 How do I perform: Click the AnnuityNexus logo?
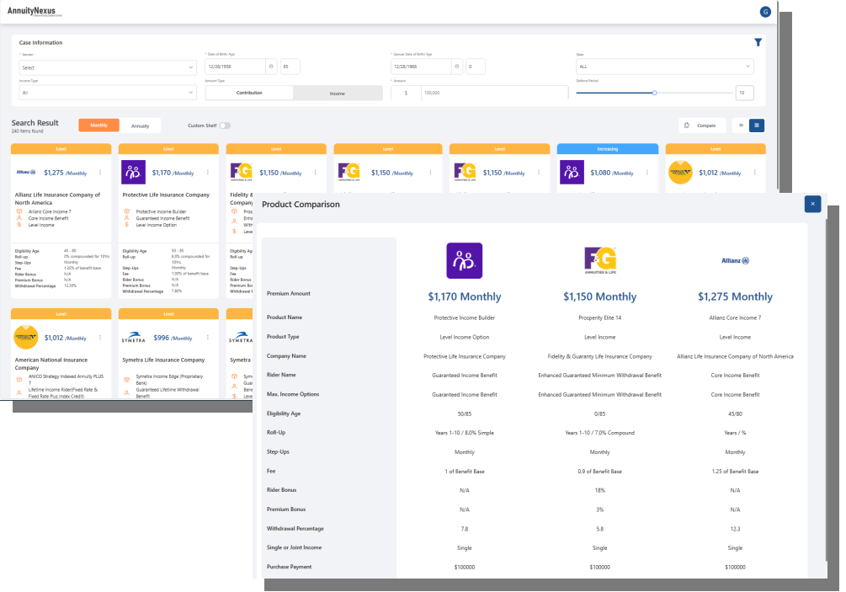click(x=35, y=11)
